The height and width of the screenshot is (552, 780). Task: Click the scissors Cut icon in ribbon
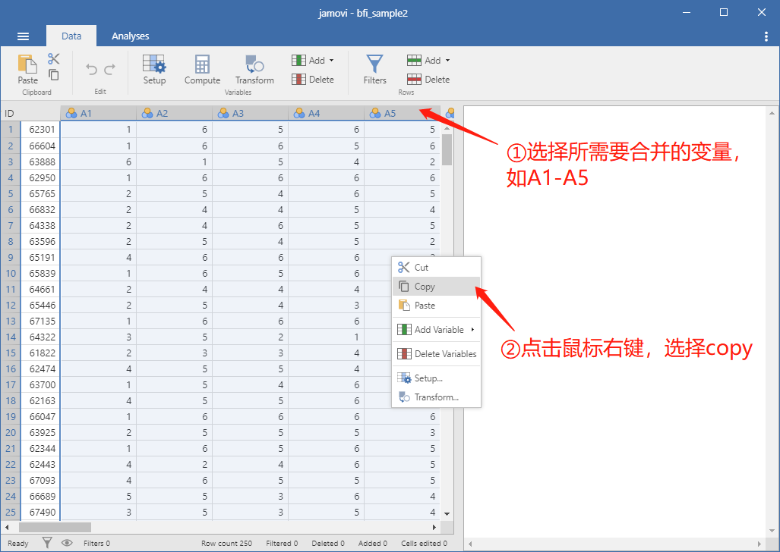(54, 58)
